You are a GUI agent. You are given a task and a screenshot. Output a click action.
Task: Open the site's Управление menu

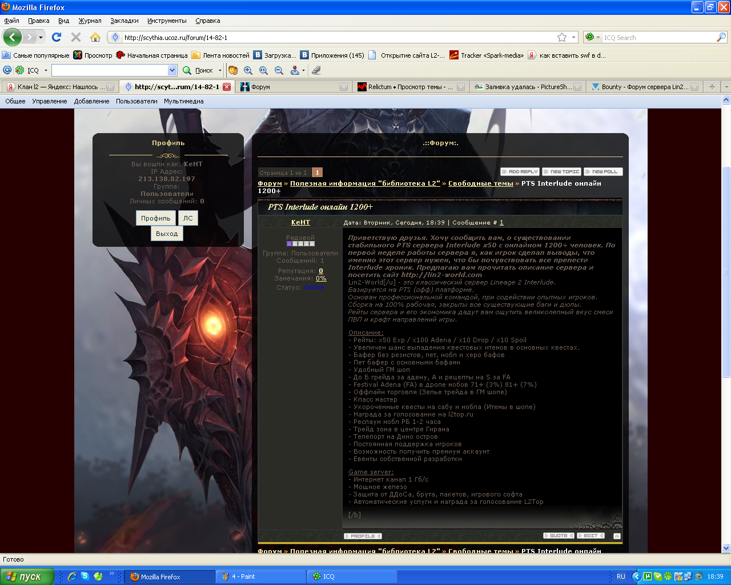tap(50, 101)
